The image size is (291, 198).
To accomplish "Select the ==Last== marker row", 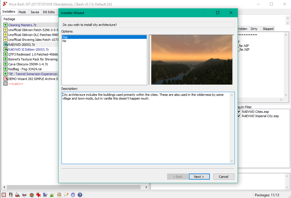I will click(16, 84).
